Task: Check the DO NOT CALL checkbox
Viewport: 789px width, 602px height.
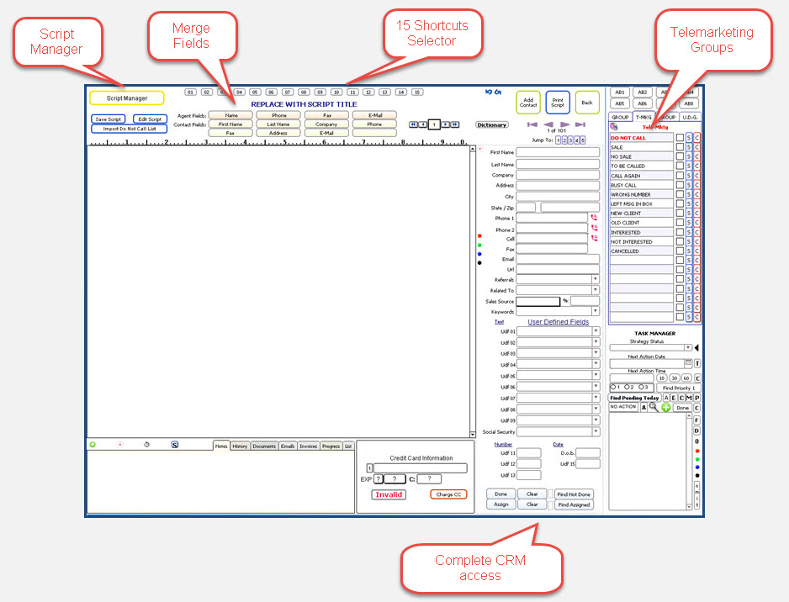Action: 680,137
